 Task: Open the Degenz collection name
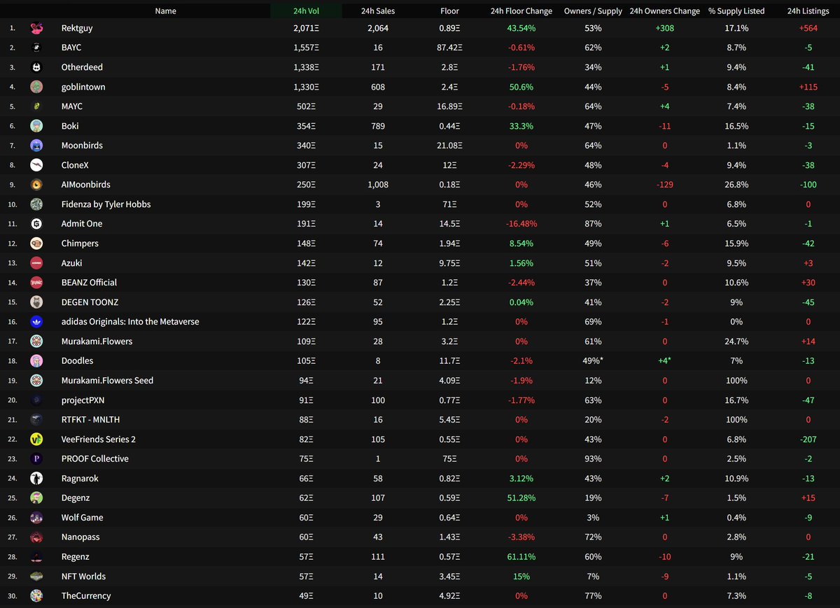pos(76,498)
